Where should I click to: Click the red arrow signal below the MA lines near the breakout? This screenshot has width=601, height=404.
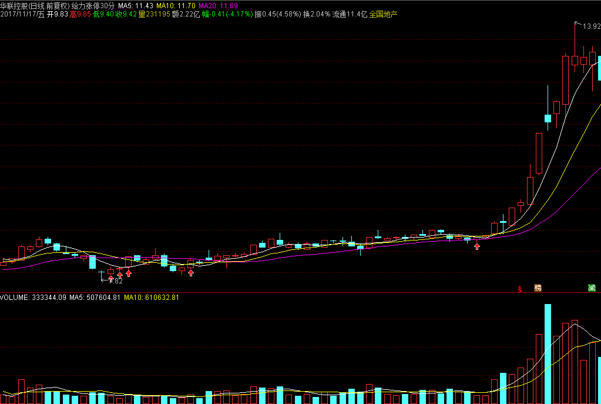tap(477, 246)
